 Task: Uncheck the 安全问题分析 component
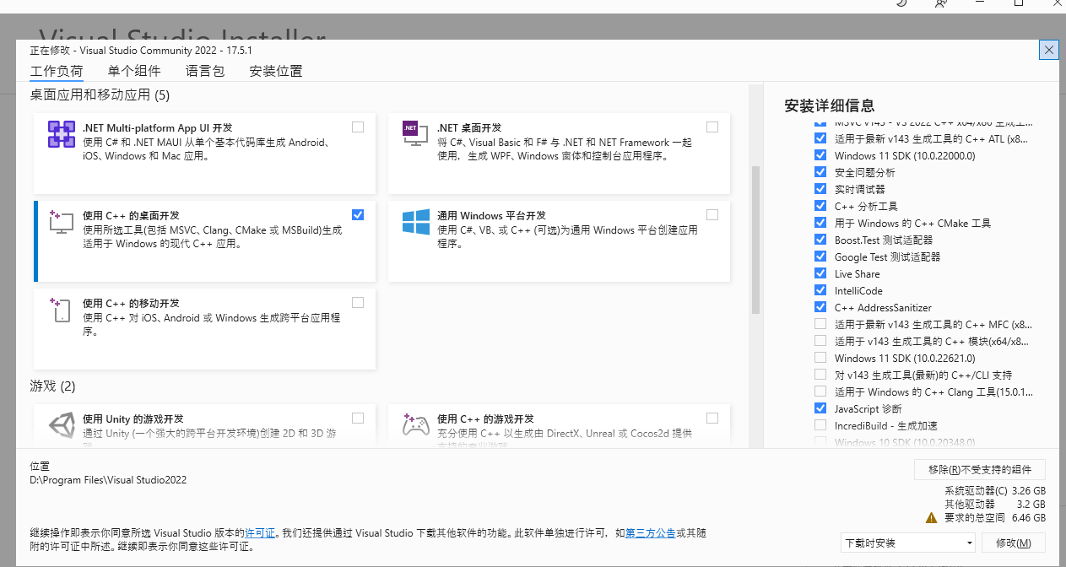(x=820, y=172)
